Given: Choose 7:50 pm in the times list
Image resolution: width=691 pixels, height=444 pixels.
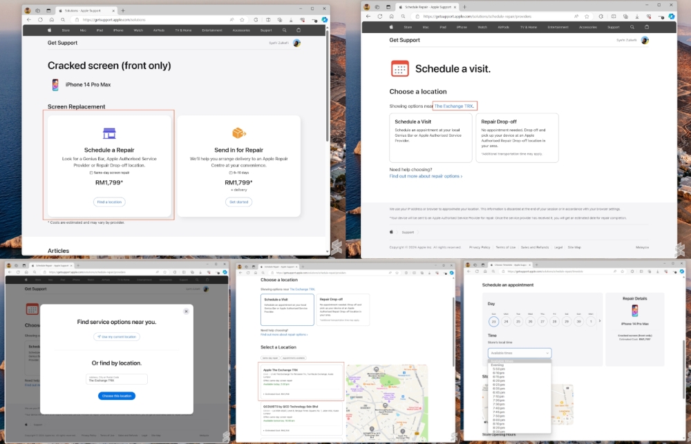Looking at the screenshot, I should (x=498, y=416).
